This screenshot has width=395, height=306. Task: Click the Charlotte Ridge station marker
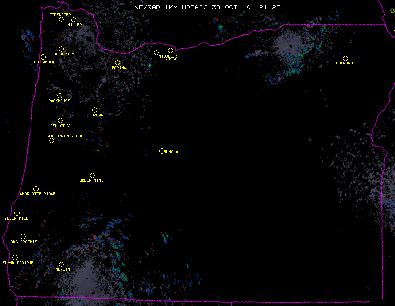click(x=36, y=189)
